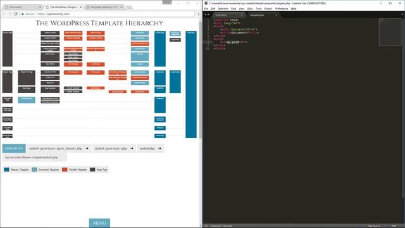405x228 pixels.
Task: Click the Author Archive block
Action: pyautogui.click(x=50, y=33)
